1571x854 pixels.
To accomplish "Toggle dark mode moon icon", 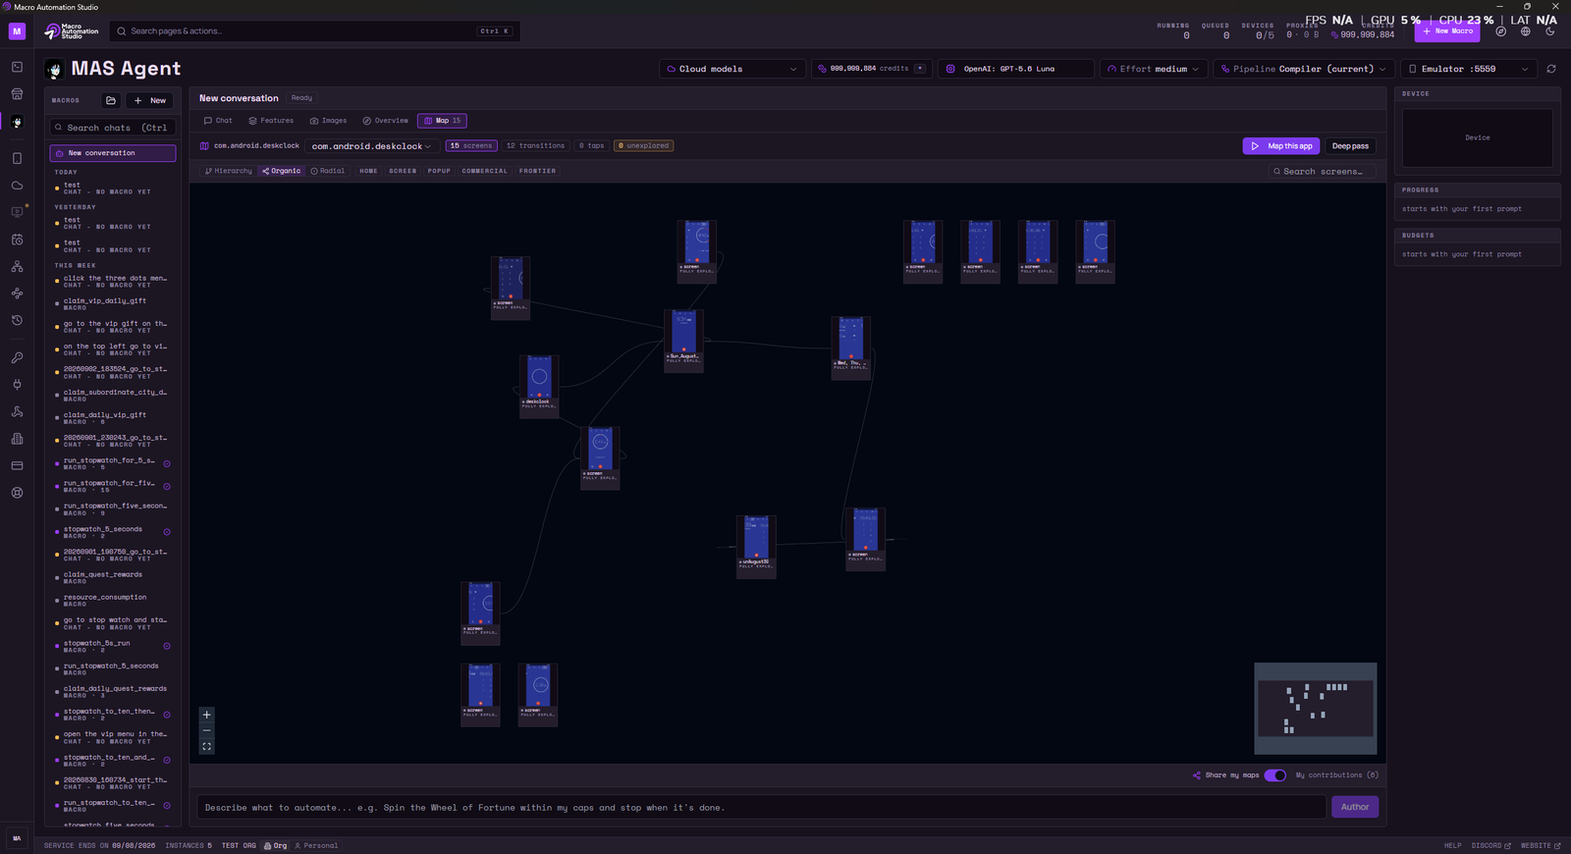I will click(x=1550, y=31).
